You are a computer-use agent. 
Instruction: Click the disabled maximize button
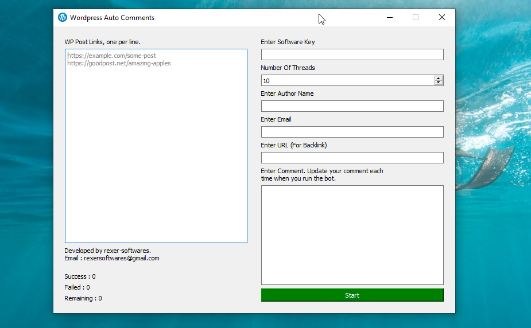click(416, 17)
